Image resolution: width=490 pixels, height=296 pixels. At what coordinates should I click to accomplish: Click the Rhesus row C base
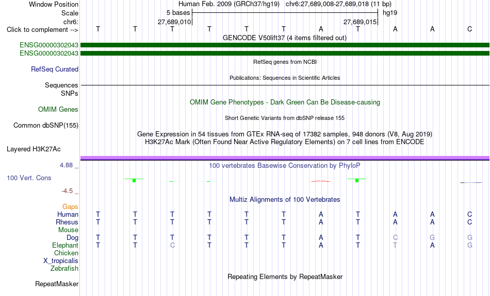pos(469,222)
